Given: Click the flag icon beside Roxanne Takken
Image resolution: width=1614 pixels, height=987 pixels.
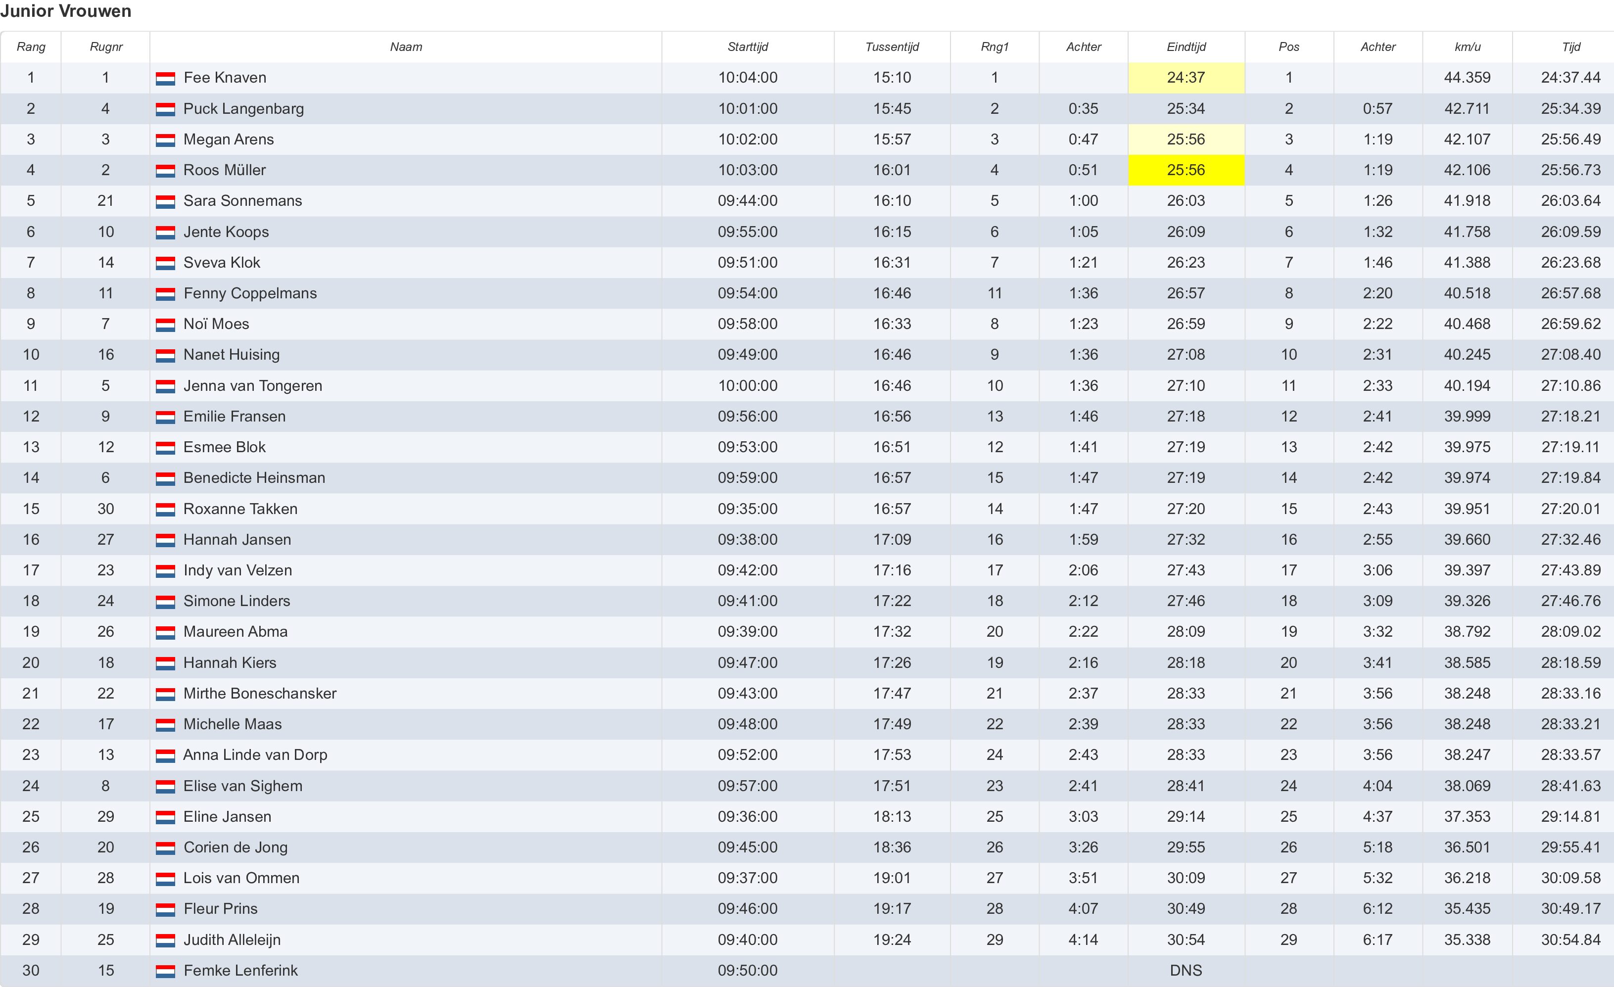Looking at the screenshot, I should 165,510.
